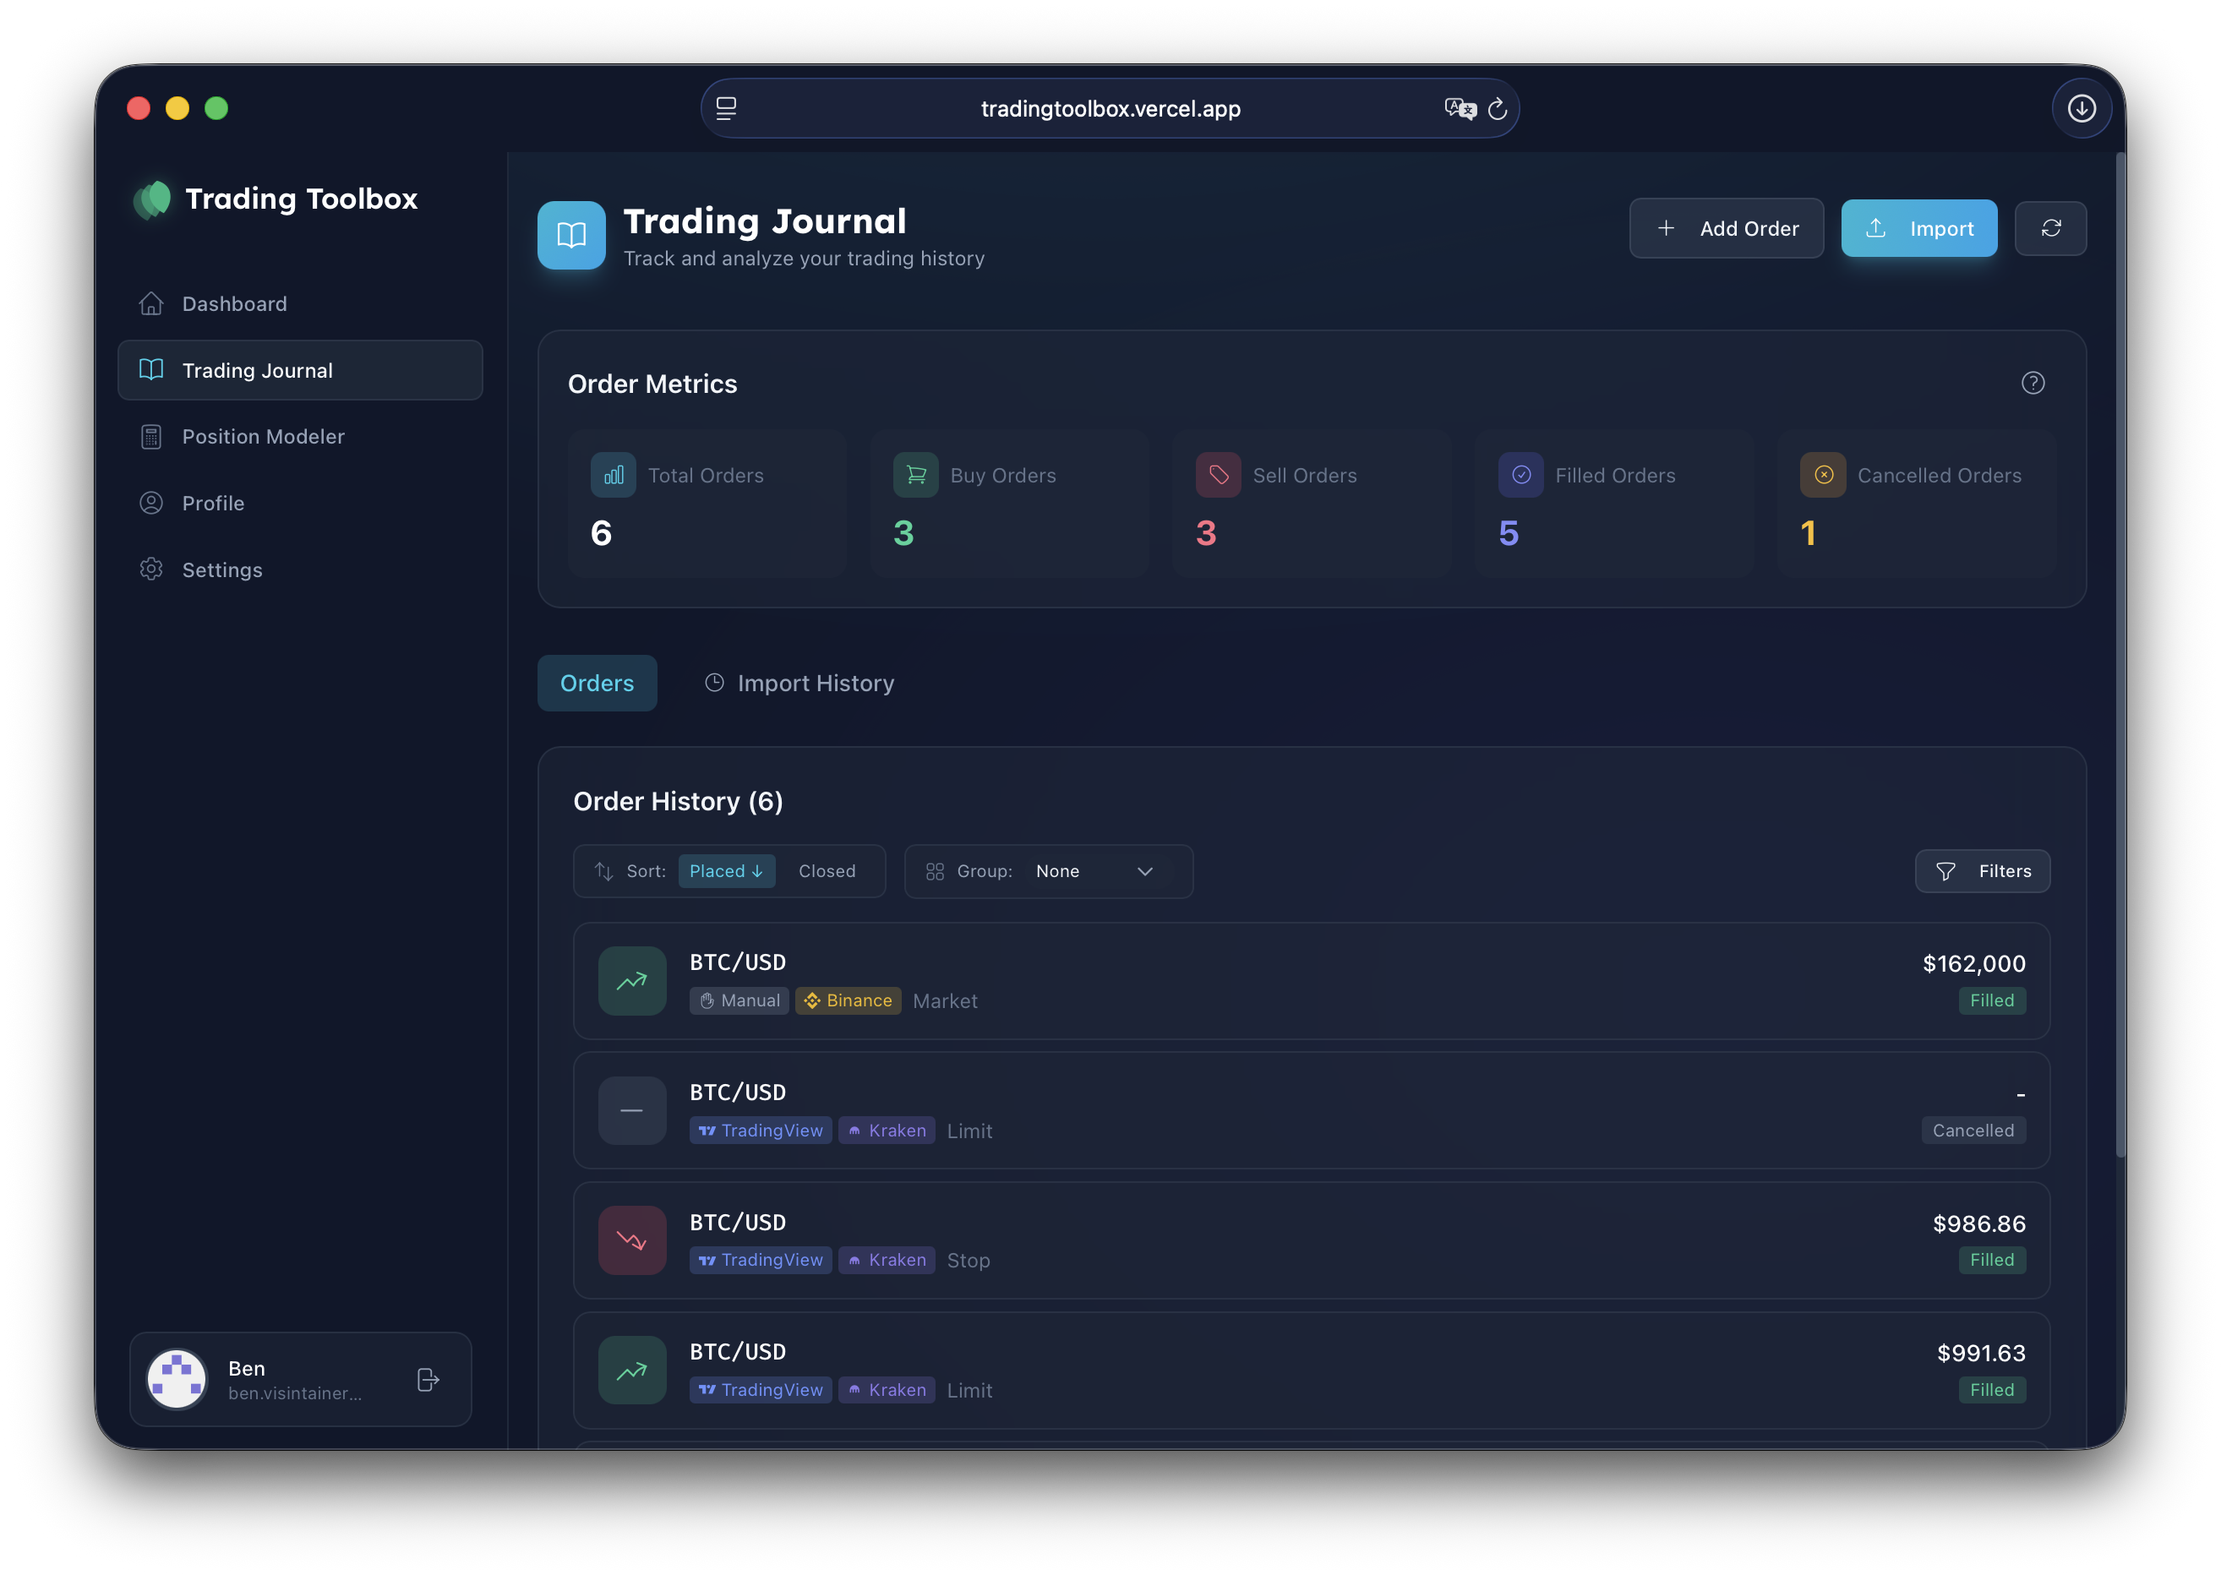The height and width of the screenshot is (1575, 2221).
Task: Expand the Filters panel
Action: (x=1983, y=871)
